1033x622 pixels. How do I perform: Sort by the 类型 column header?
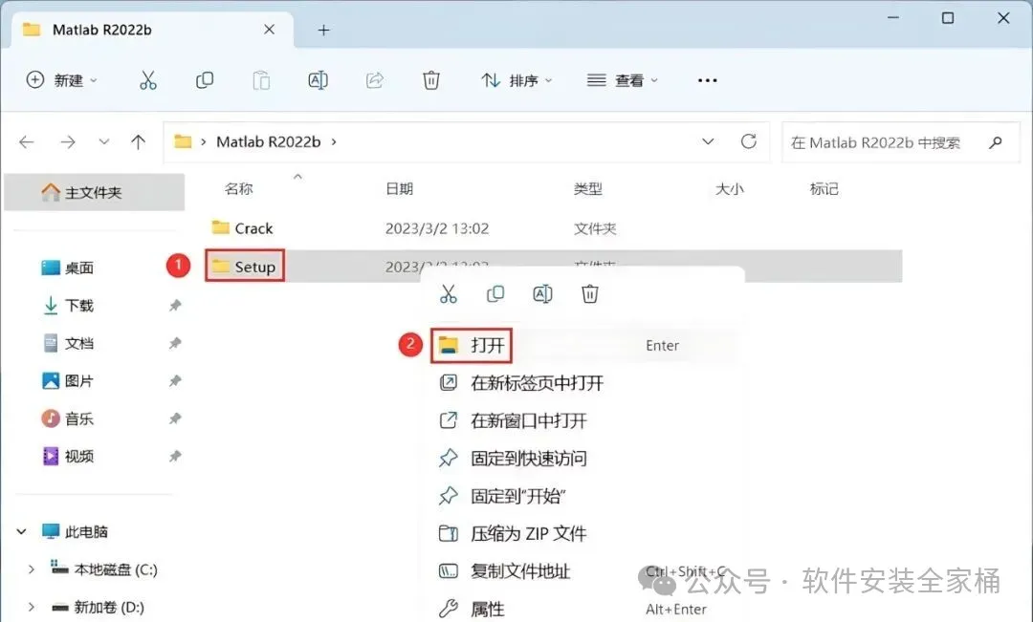pyautogui.click(x=587, y=189)
